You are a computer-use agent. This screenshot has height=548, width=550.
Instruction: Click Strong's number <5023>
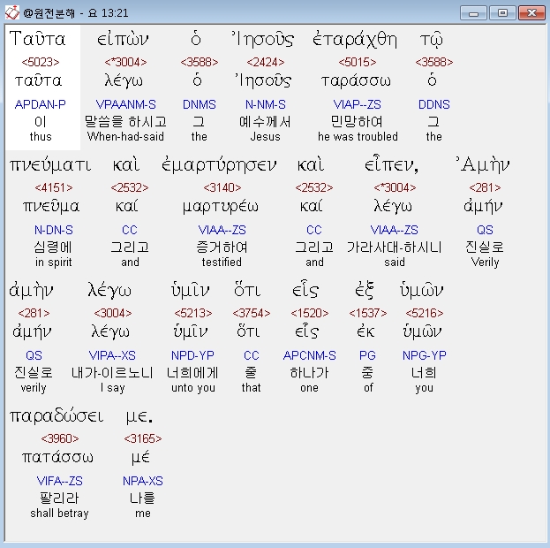click(x=41, y=62)
